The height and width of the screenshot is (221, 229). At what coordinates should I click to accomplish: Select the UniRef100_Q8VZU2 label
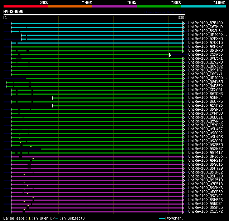(x=205, y=66)
